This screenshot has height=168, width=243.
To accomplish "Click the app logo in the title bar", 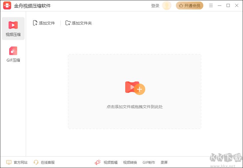I will [x=7, y=5].
